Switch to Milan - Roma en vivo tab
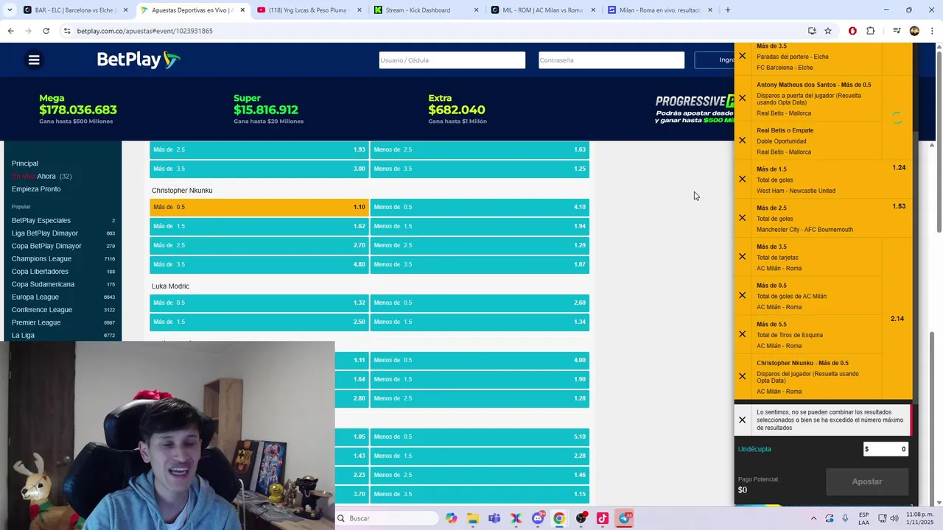The height and width of the screenshot is (530, 943). pos(659,10)
